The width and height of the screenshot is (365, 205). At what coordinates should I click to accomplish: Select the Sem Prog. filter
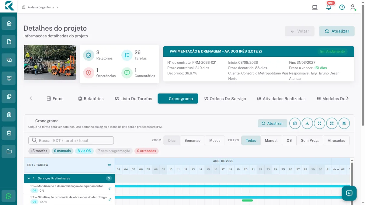(310, 140)
